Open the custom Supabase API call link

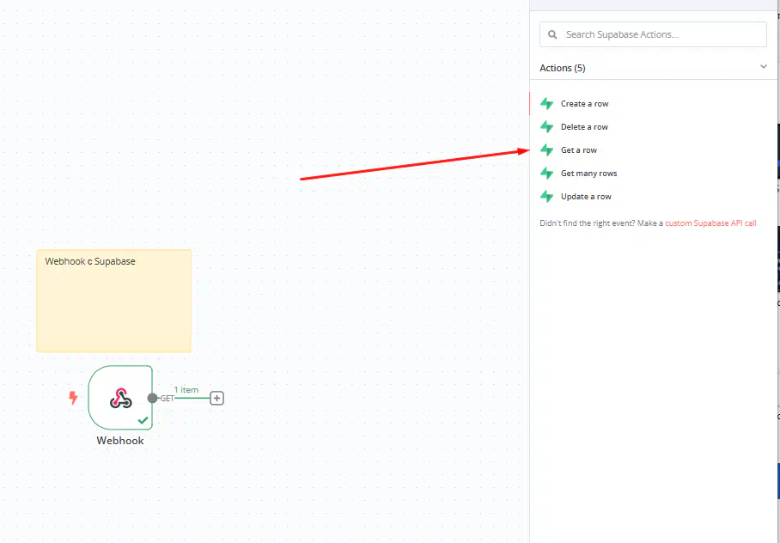click(710, 223)
